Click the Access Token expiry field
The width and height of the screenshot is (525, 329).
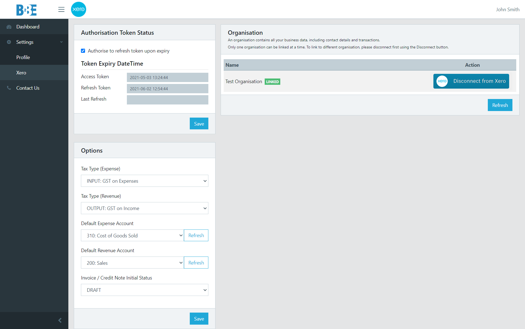pos(167,78)
